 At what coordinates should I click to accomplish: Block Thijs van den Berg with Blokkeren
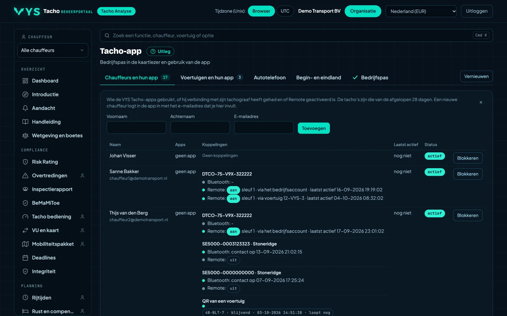pos(468,216)
